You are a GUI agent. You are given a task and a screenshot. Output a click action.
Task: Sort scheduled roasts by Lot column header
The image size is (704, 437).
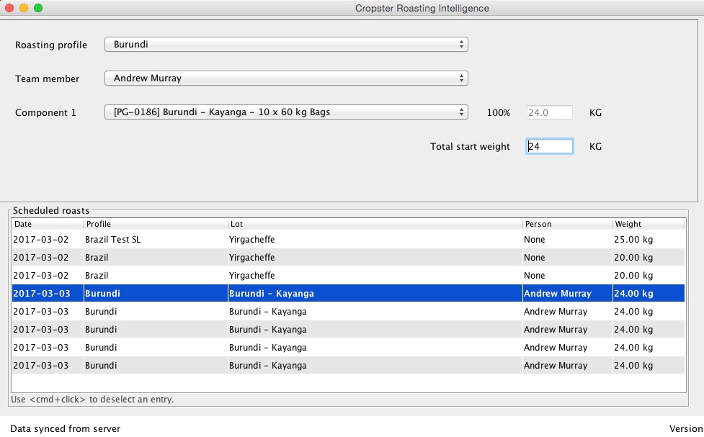pos(375,224)
